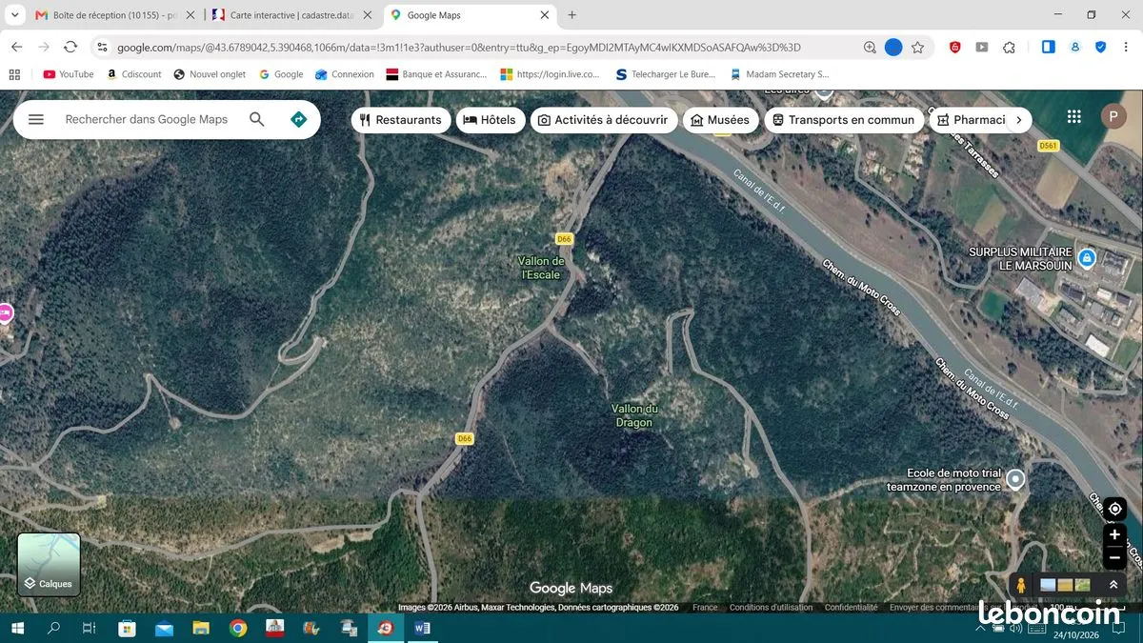Open the Google Maps hamburger menu
Screen dimensions: 1143x643
tap(36, 119)
